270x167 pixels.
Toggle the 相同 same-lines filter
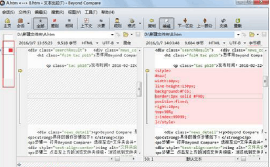pos(69,23)
